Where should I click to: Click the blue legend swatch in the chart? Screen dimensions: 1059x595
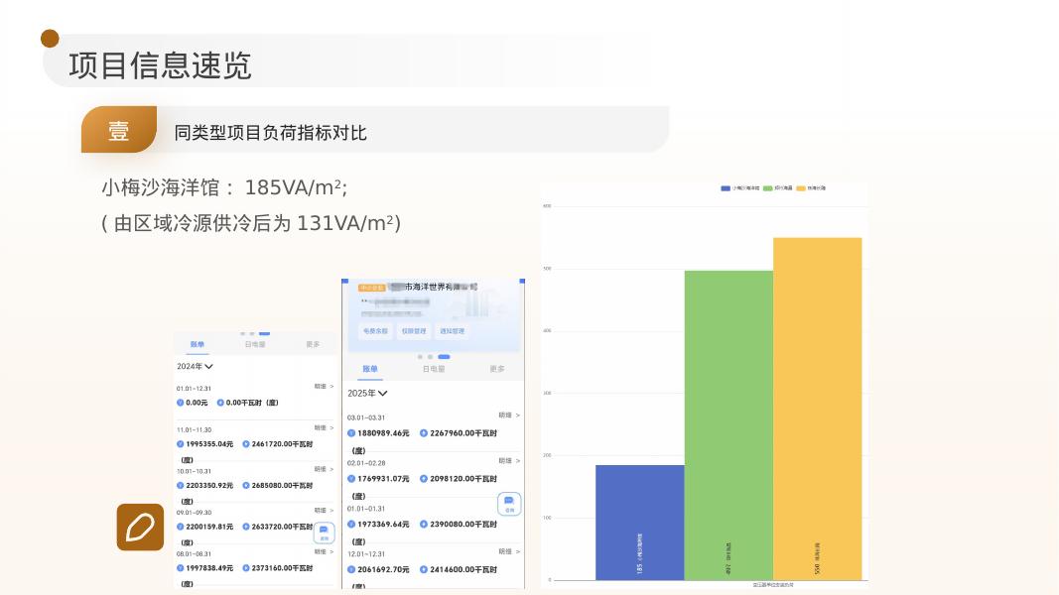[726, 188]
